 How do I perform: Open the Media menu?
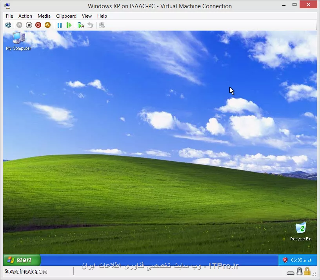pos(44,16)
